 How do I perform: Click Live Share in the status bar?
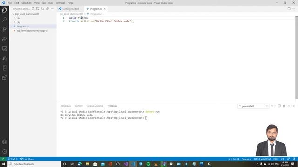coord(27,159)
